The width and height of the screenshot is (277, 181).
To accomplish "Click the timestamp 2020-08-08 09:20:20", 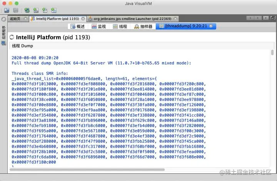I will [35, 58].
